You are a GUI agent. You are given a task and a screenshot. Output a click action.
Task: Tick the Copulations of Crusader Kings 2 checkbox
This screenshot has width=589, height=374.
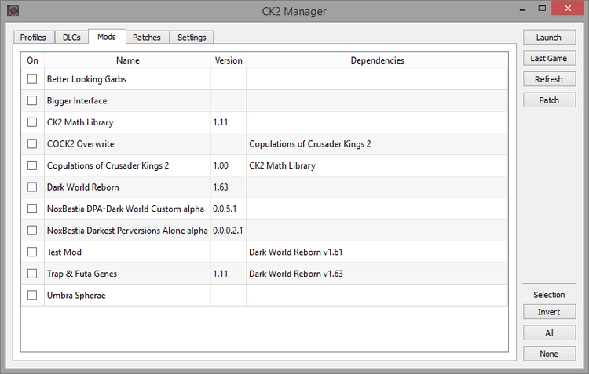point(32,165)
